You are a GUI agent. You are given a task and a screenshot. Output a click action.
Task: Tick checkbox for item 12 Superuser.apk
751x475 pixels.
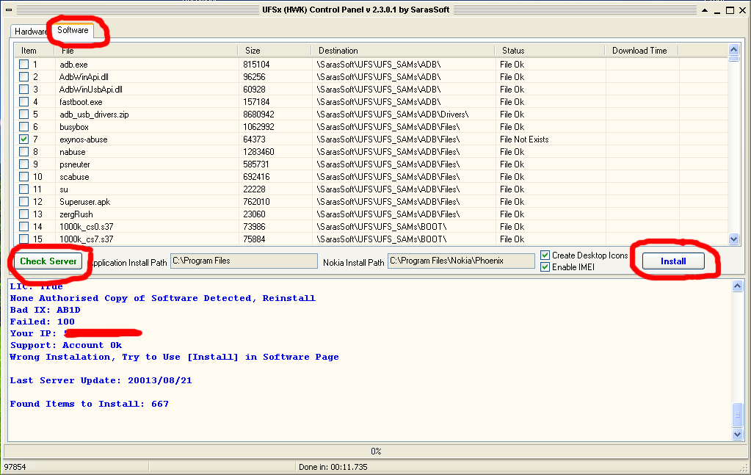(24, 201)
